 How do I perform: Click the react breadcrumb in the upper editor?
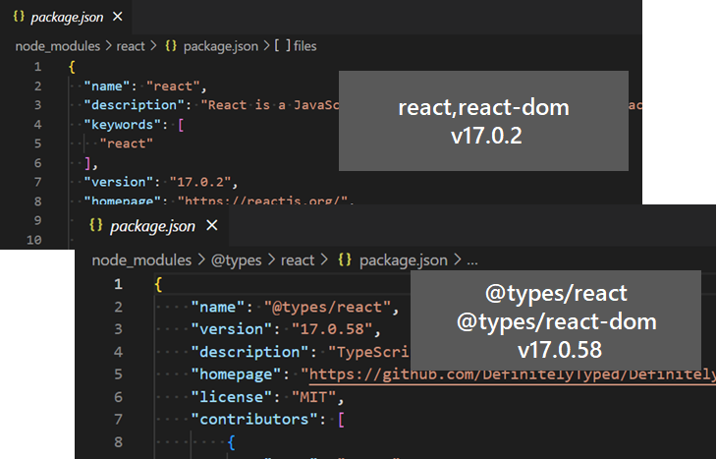pyautogui.click(x=131, y=46)
